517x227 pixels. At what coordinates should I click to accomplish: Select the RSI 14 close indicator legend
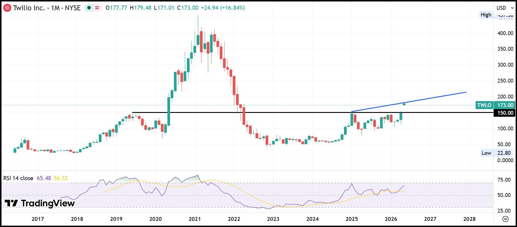pyautogui.click(x=18, y=178)
